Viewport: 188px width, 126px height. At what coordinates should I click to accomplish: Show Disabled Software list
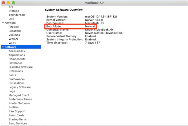20,67
